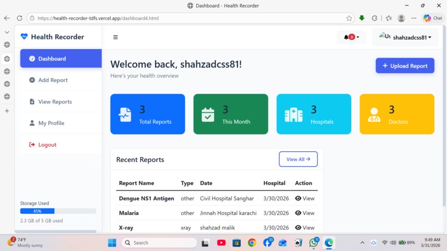The height and width of the screenshot is (251, 447).
Task: Click Civil Hospital Sanghar cell
Action: pos(227,198)
